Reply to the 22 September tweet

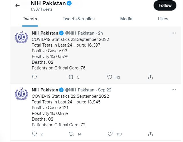pos(34,134)
